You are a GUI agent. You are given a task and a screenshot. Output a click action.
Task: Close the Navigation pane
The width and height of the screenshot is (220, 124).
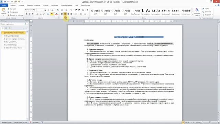click(28, 21)
